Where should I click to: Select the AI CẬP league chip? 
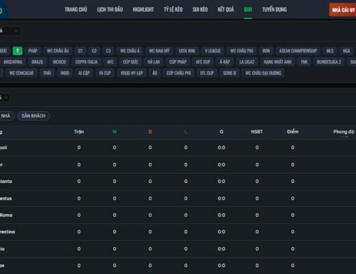coord(84,73)
